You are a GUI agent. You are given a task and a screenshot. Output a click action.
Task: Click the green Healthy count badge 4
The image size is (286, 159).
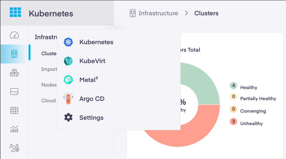click(233, 86)
